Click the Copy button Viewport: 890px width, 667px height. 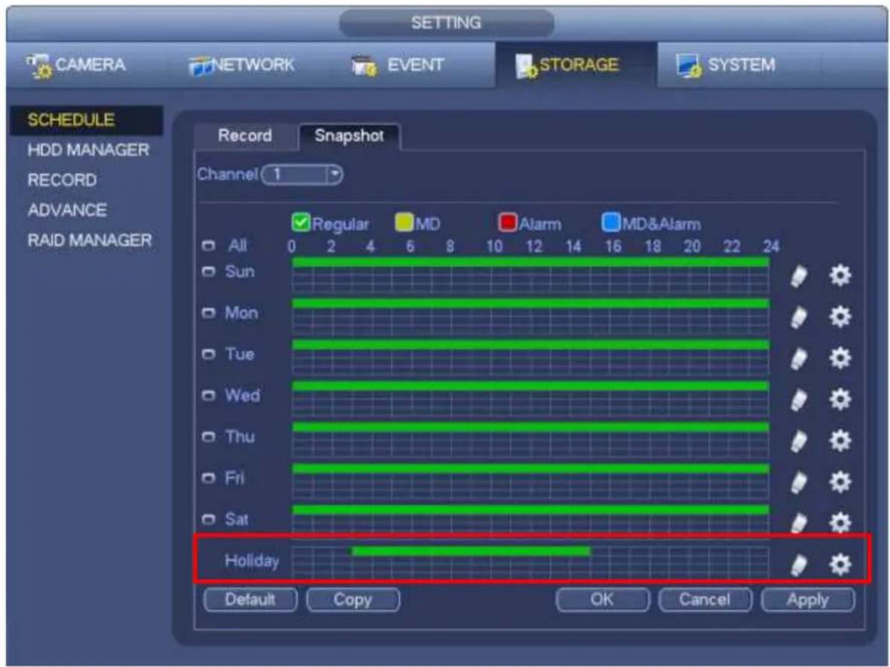point(353,599)
